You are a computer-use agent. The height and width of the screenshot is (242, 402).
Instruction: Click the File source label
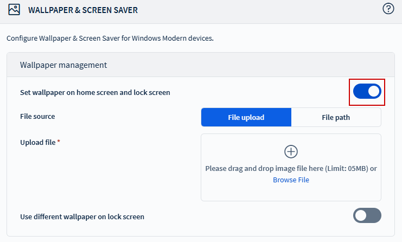pos(37,116)
